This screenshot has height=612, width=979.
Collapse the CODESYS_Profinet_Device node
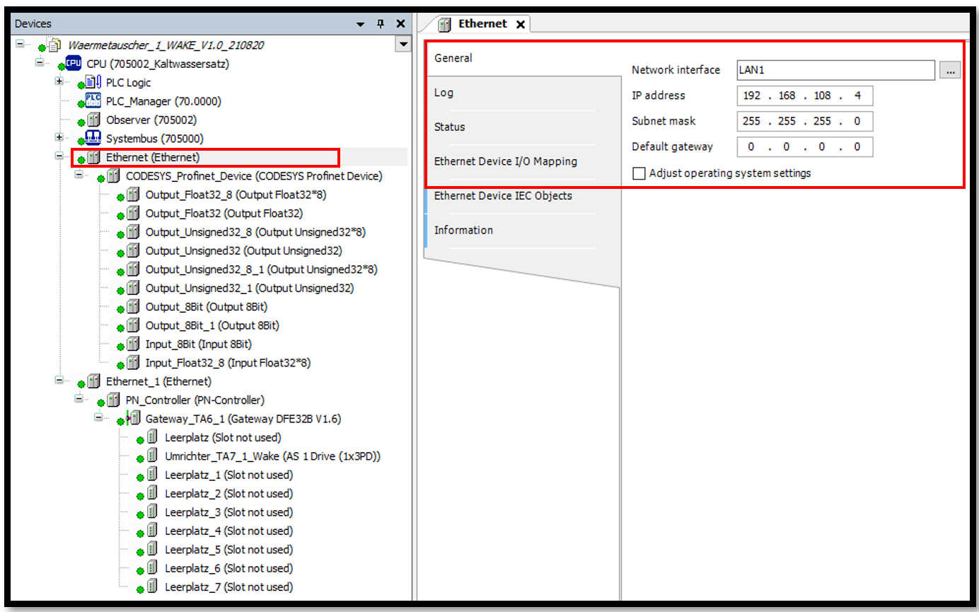[79, 175]
